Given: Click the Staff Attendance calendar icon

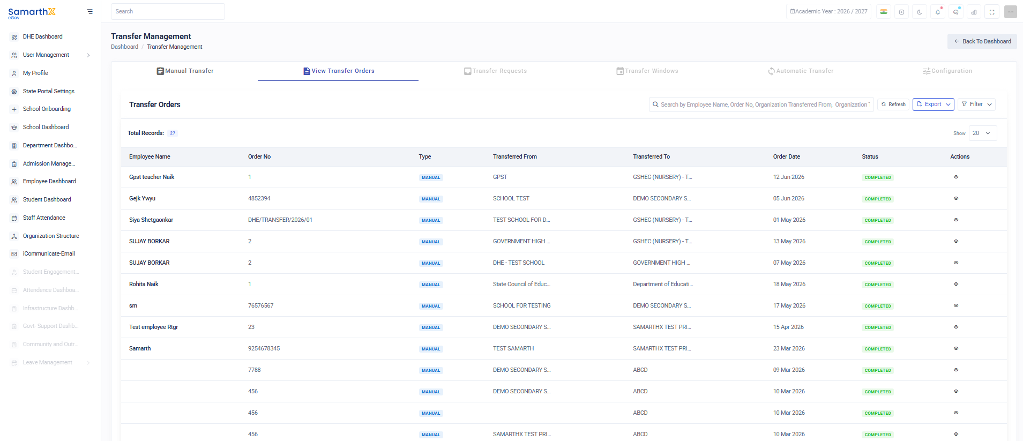Looking at the screenshot, I should tap(14, 218).
